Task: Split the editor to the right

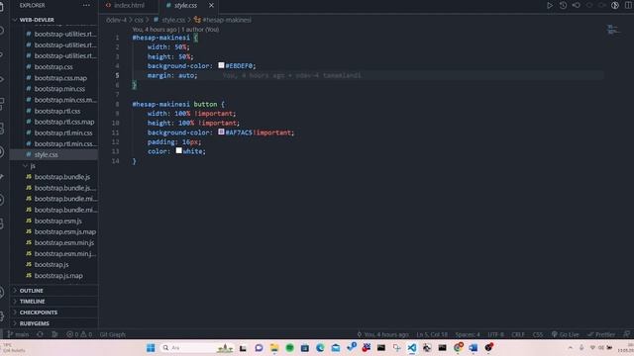Action: [x=629, y=5]
